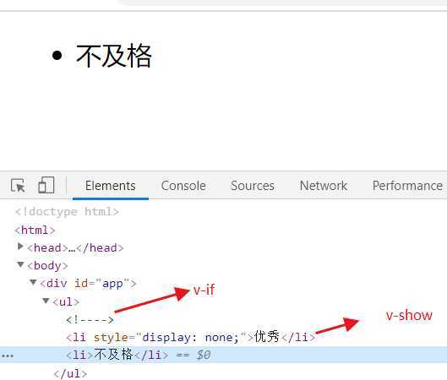The image size is (447, 380).
Task: Click the id="app" attribute in div
Action: [102, 284]
